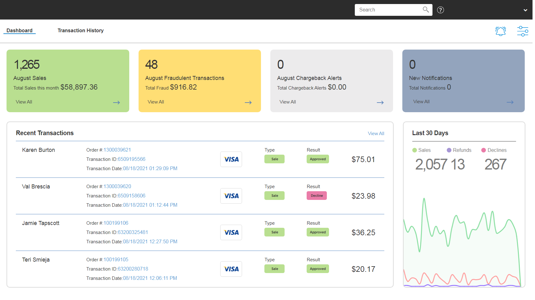Click Approved badge for Teri Smieja
The width and height of the screenshot is (535, 300).
(x=318, y=269)
